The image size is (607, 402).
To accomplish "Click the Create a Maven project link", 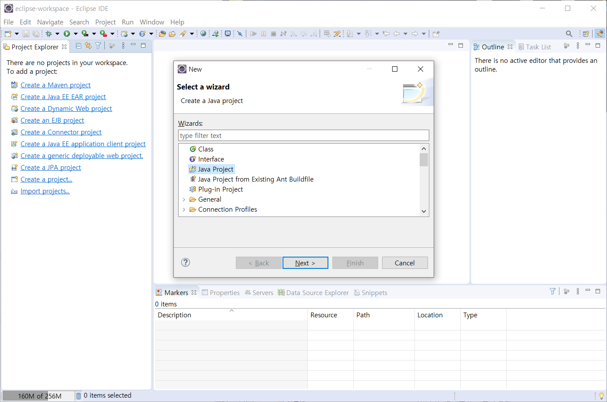I will (x=55, y=85).
